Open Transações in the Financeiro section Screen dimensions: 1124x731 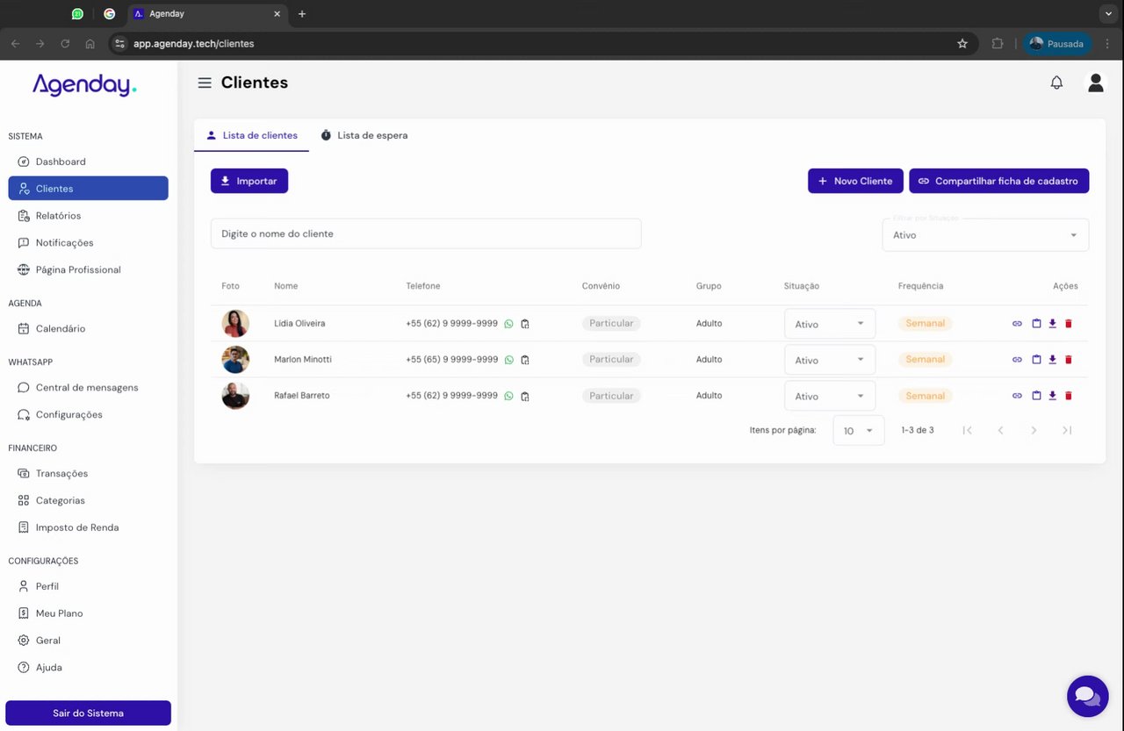[x=88, y=473]
